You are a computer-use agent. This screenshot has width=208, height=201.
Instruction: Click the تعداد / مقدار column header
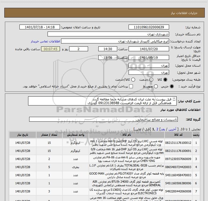coord(49,135)
